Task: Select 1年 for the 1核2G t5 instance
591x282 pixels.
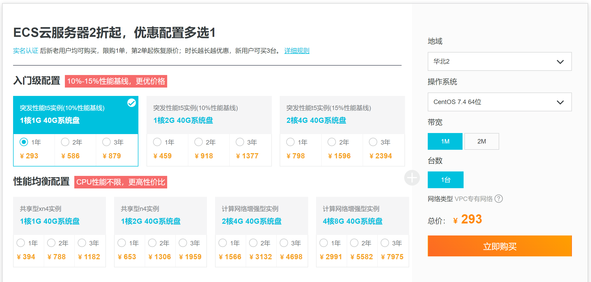Action: click(x=157, y=142)
